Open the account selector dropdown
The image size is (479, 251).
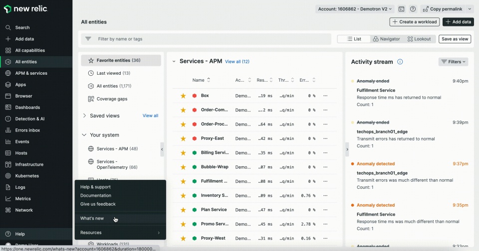(355, 9)
